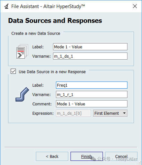This screenshot has height=165, width=142.
Task: Cancel the File Assistant wizard
Action: coord(121,156)
